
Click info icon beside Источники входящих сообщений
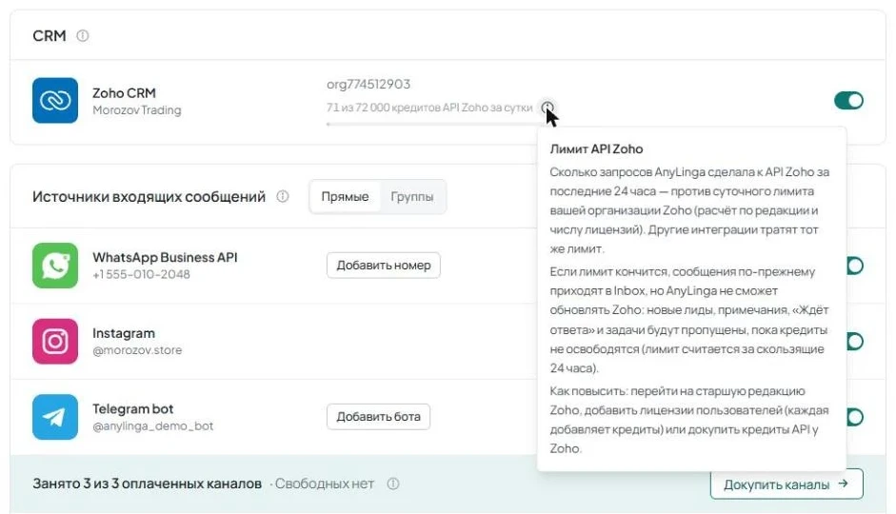coord(282,196)
